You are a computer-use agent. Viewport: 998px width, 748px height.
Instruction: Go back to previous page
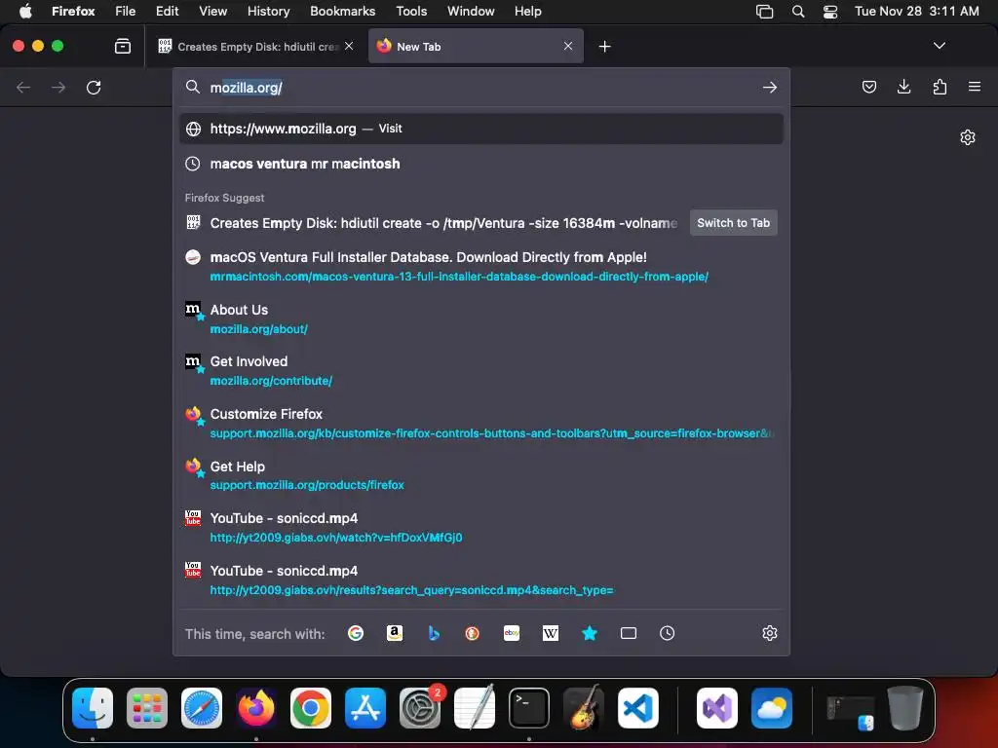coord(23,87)
